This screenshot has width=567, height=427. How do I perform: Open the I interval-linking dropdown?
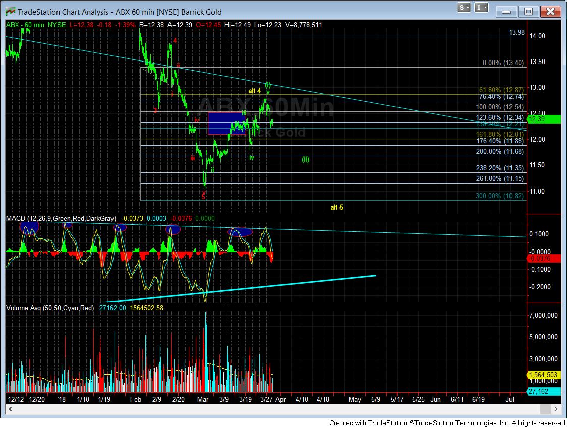point(481,7)
